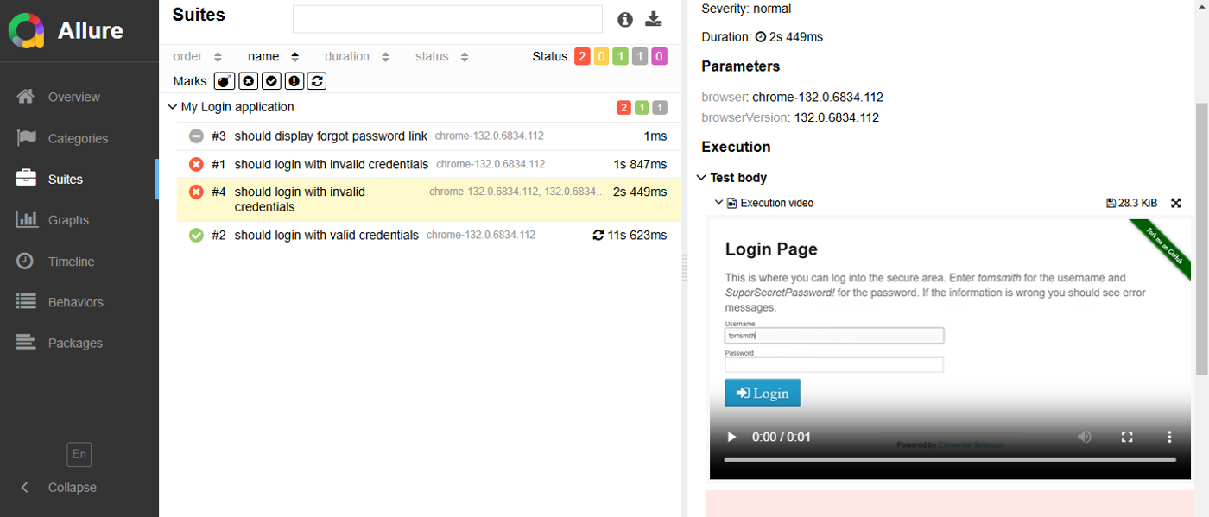Play the execution video

point(732,437)
